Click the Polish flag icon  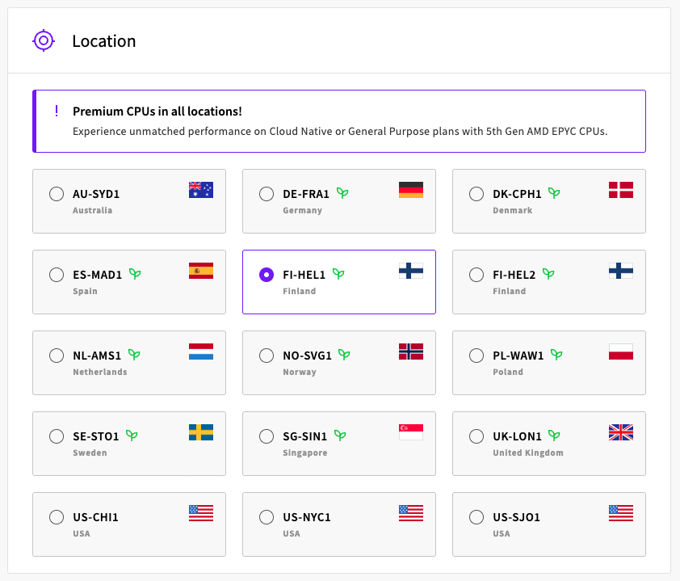pos(620,352)
